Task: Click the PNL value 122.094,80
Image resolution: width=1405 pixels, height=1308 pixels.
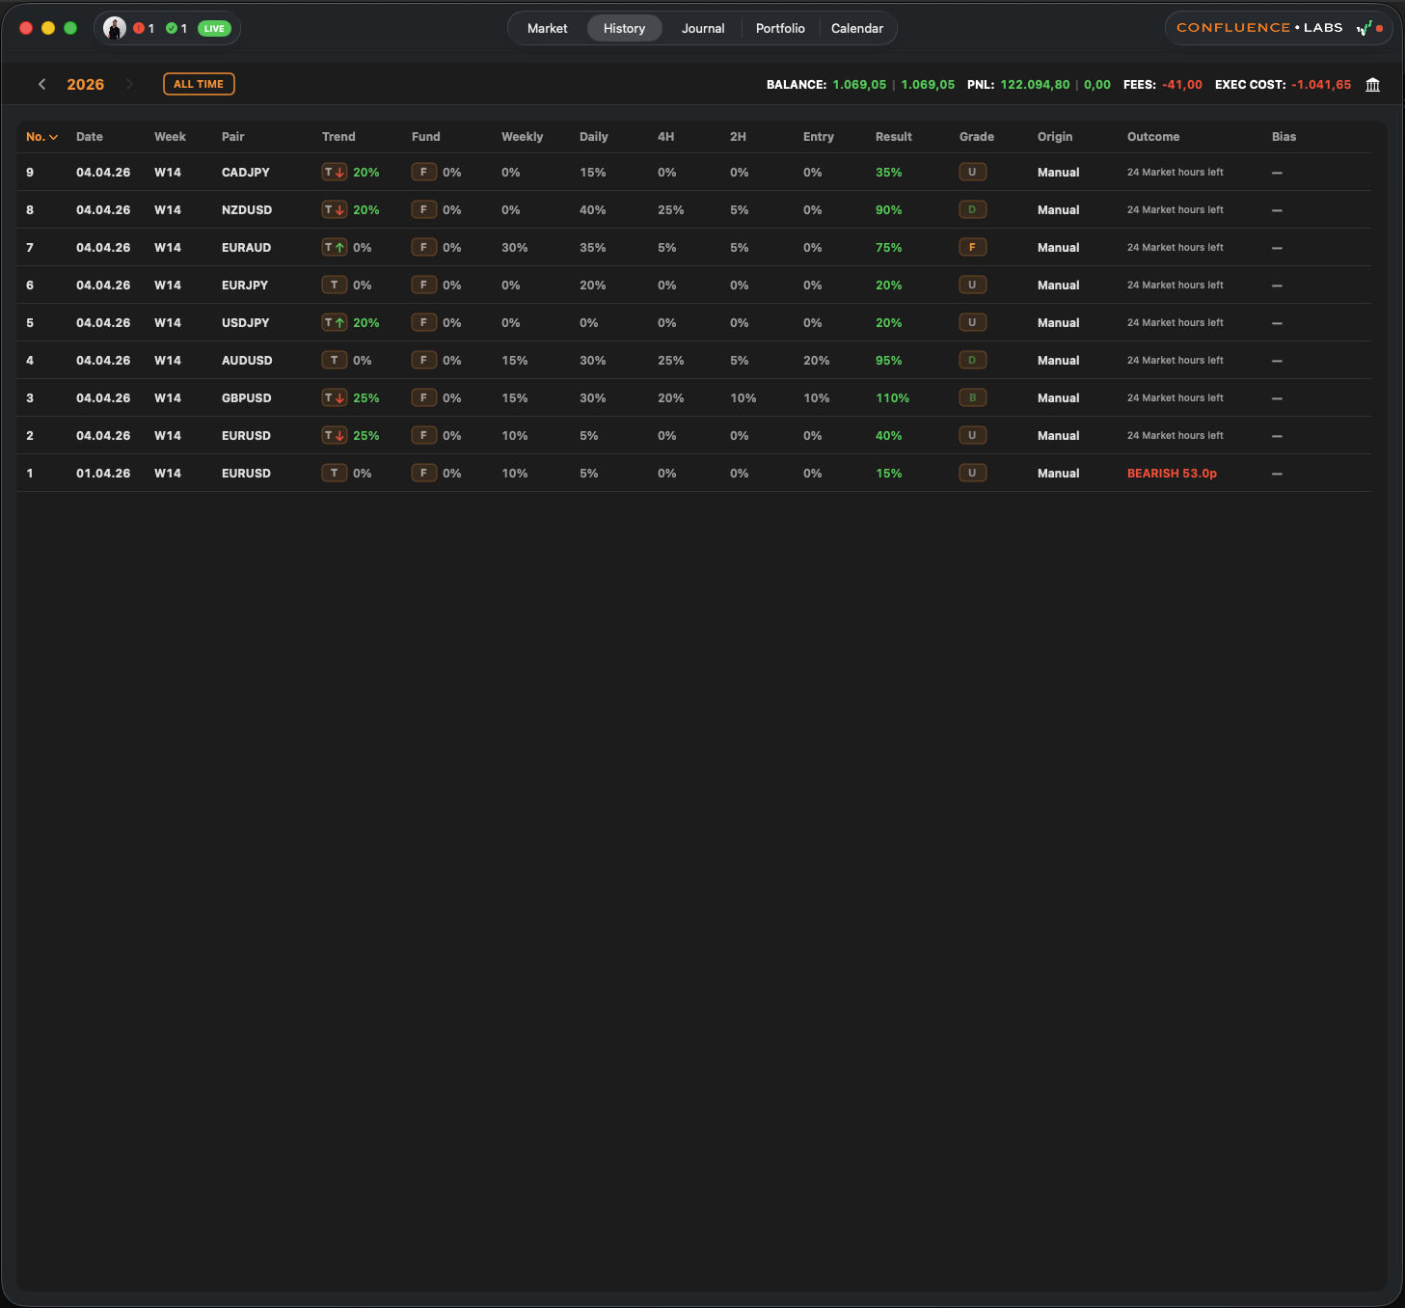Action: coord(1035,85)
